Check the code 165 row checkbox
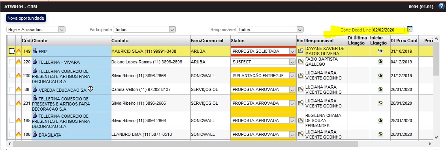Image resolution: width=446 pixels, height=150 pixels. pyautogui.click(x=11, y=120)
